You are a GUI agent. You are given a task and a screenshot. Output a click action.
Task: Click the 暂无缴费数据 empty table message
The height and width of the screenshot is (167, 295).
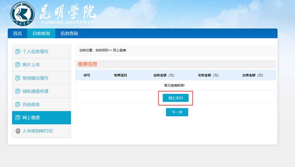point(175,85)
